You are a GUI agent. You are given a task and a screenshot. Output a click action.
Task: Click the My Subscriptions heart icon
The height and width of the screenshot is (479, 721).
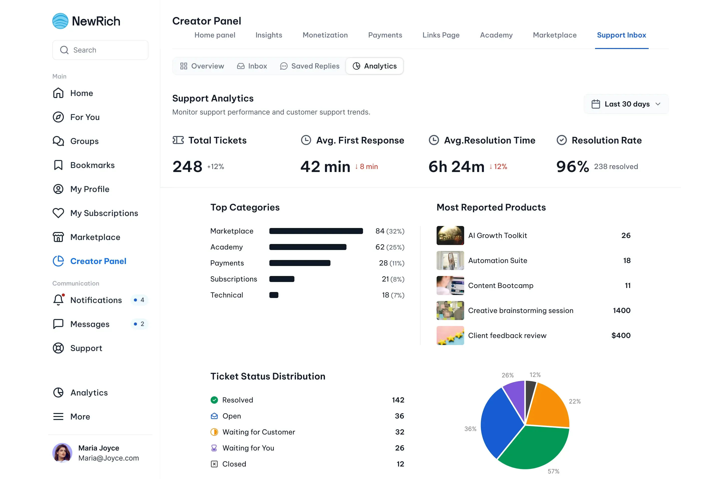coord(58,213)
